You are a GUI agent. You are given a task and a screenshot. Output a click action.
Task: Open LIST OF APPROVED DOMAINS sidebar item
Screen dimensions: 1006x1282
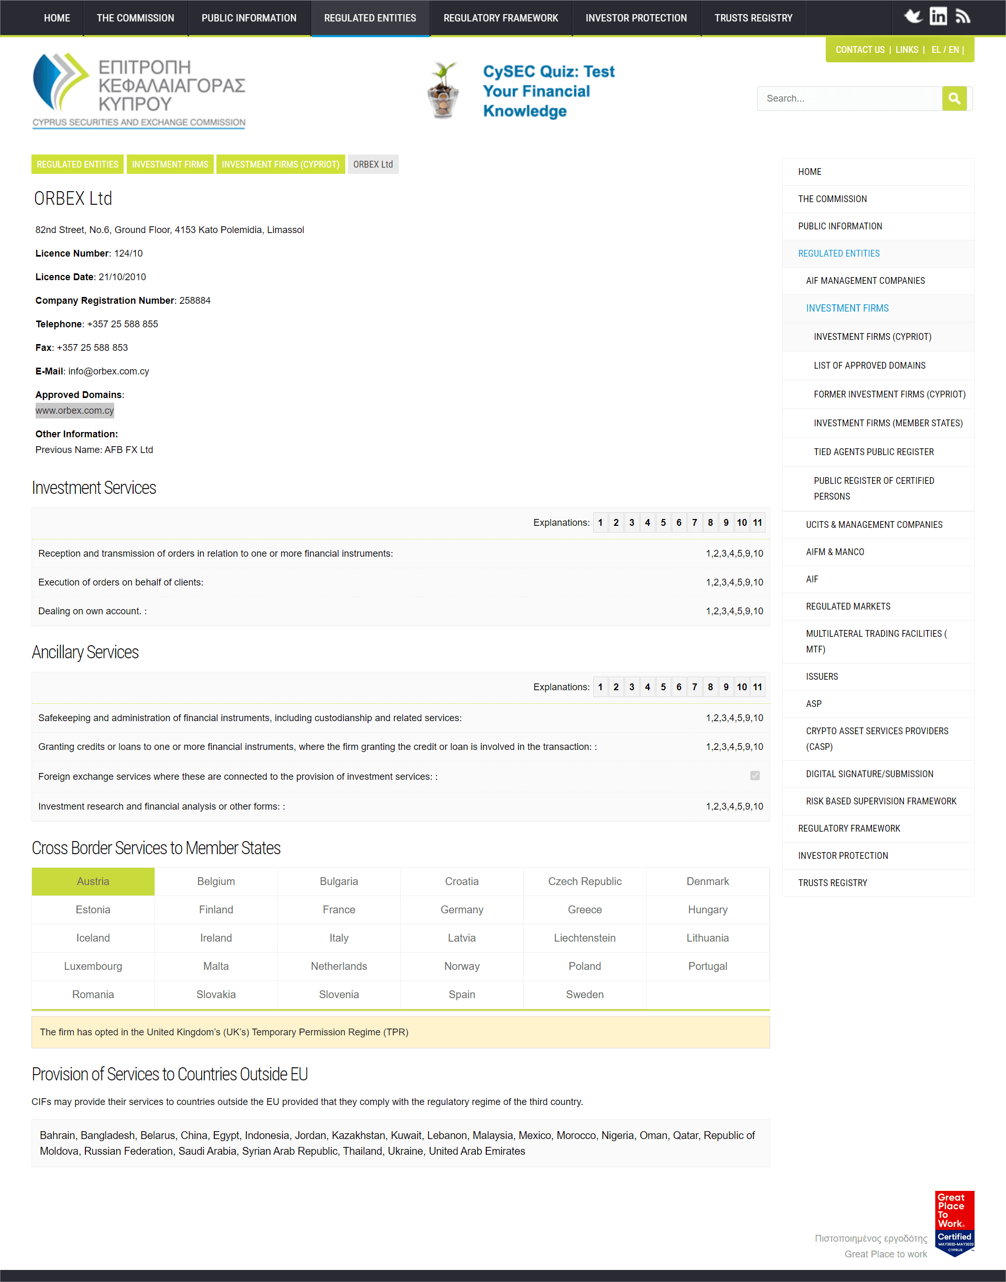click(x=878, y=366)
